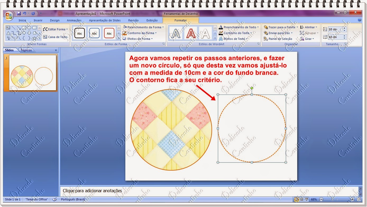Click the zoom out minus button
The width and height of the screenshot is (367, 207).
pos(321,199)
